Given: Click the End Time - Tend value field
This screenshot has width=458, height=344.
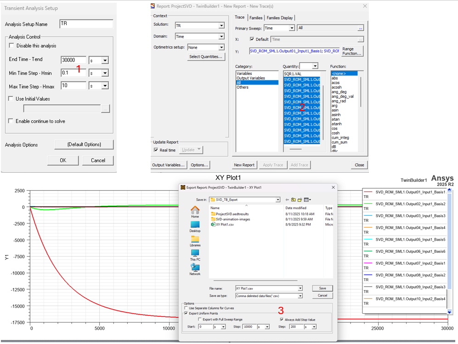Looking at the screenshot, I should coord(74,60).
